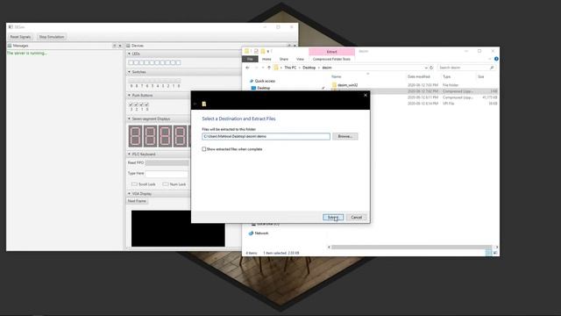Screen dimensions: 561x316
Task: Click the Devices panel icon
Action: (x=128, y=46)
